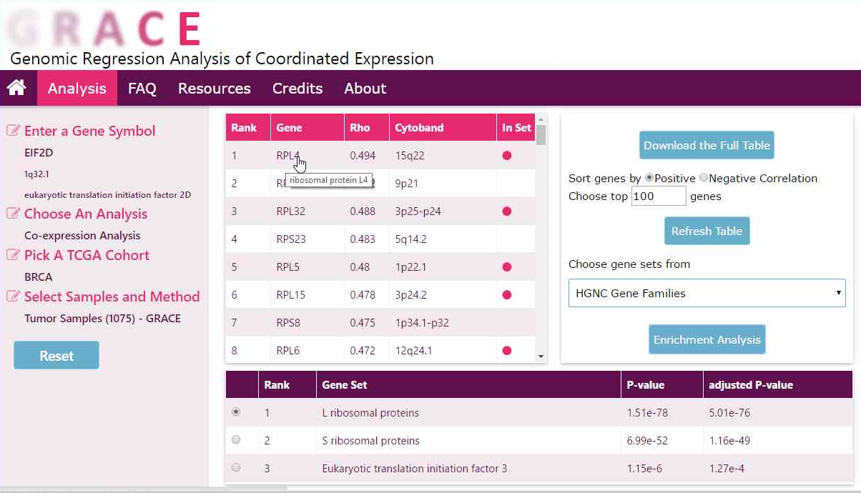Click edit icon beside Pick A TCGA Cohort
Viewport: 861px width, 493px height.
tap(13, 255)
